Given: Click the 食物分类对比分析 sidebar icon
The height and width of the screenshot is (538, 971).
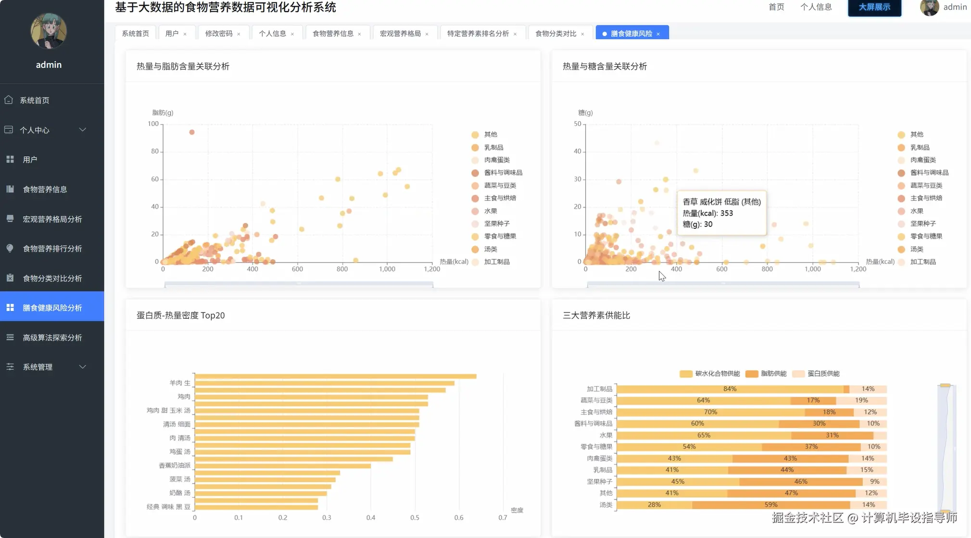Looking at the screenshot, I should point(10,278).
